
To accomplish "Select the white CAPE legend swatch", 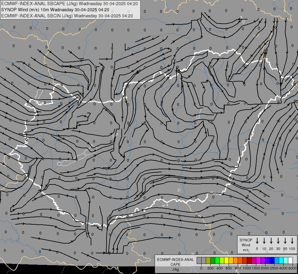I will [290, 260].
